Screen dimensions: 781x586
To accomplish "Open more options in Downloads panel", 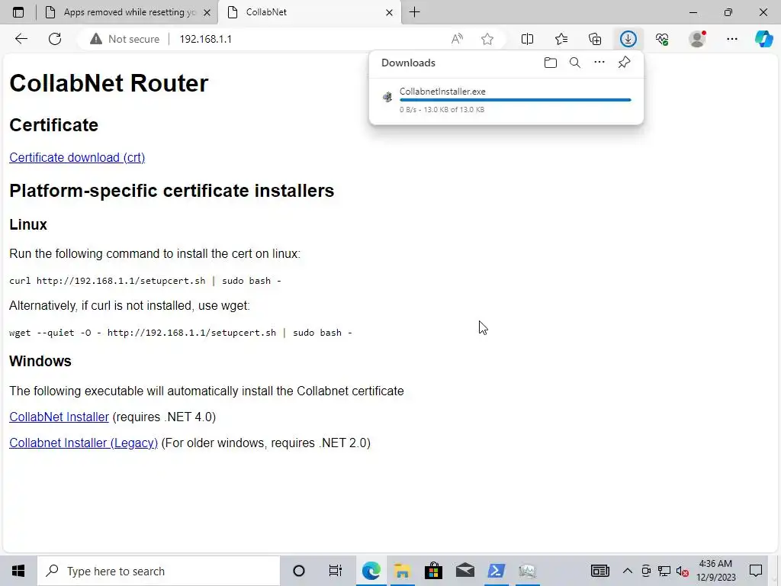I will (599, 63).
